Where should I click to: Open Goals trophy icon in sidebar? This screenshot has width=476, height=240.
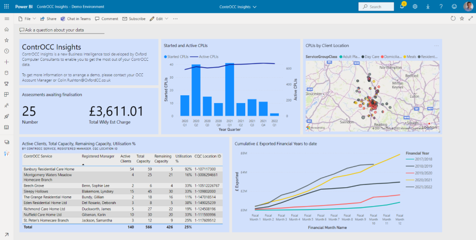click(7, 84)
